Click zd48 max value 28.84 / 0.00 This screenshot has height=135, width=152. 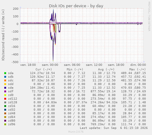tap(134, 113)
